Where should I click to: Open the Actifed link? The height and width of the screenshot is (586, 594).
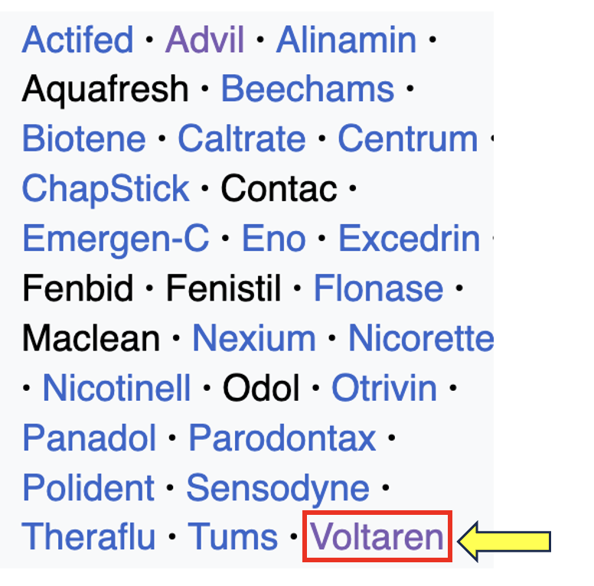coord(77,40)
